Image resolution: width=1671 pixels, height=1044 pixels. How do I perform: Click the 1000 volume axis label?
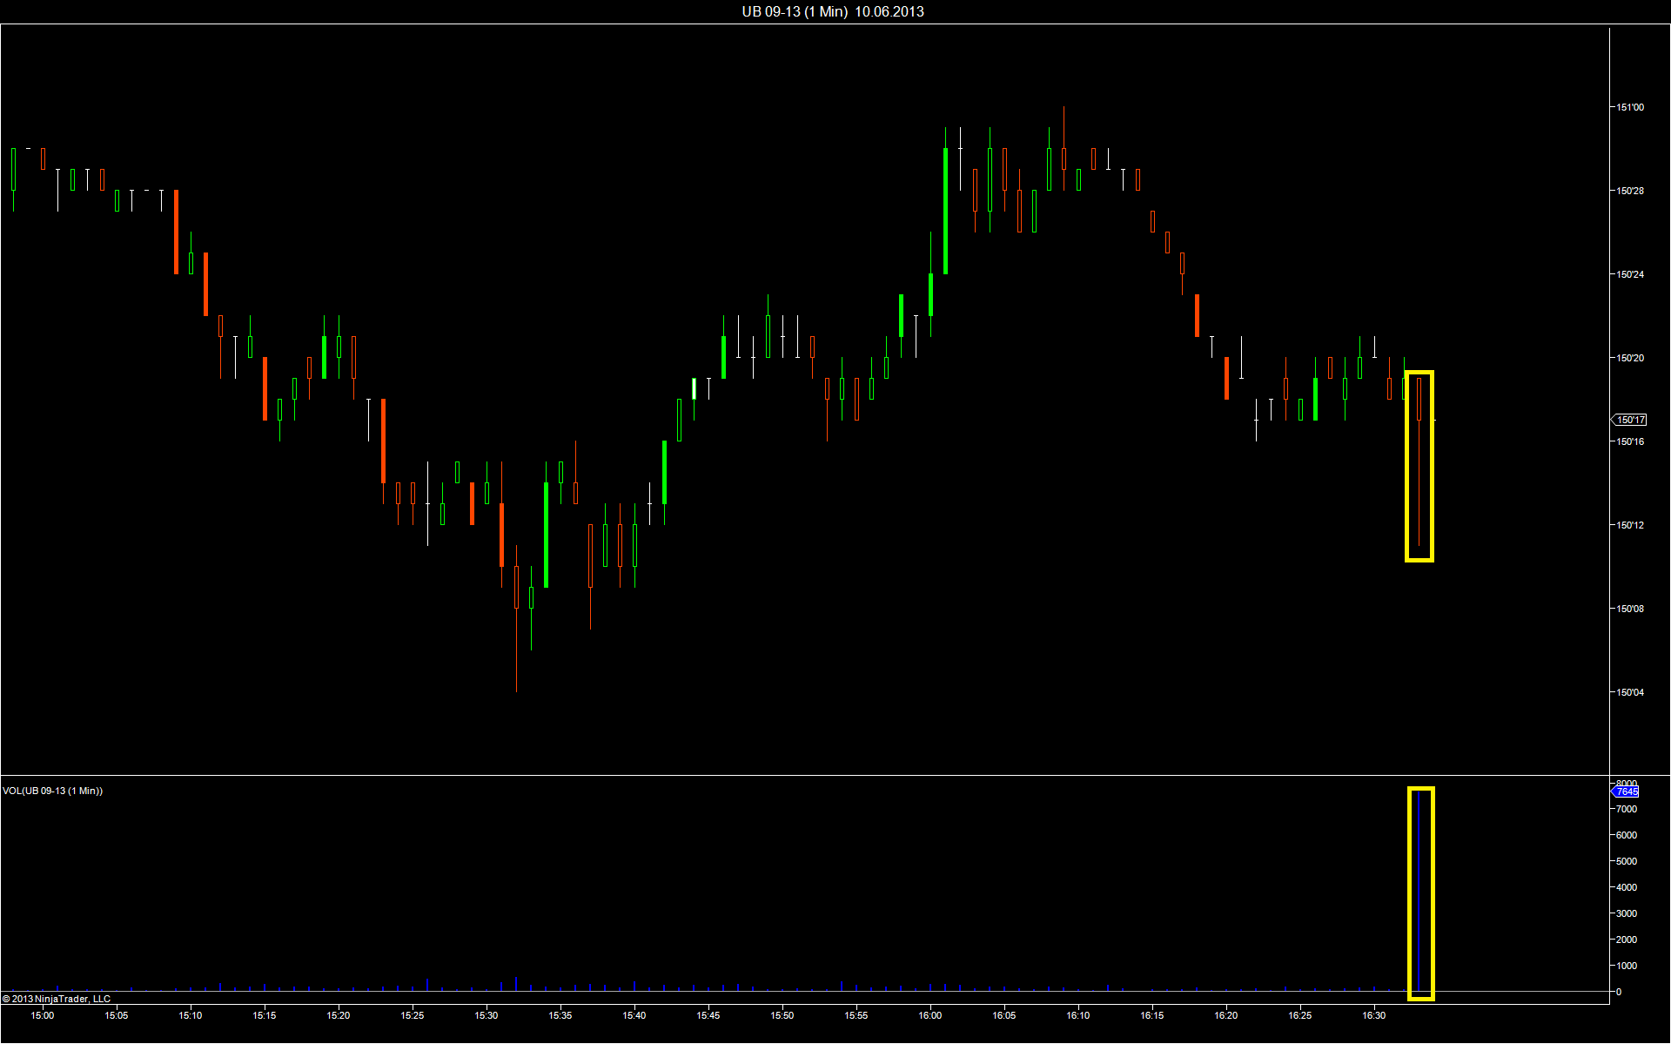coord(1627,966)
